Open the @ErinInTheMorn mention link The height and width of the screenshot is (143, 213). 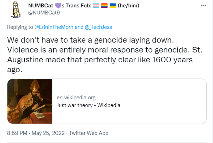54,27
